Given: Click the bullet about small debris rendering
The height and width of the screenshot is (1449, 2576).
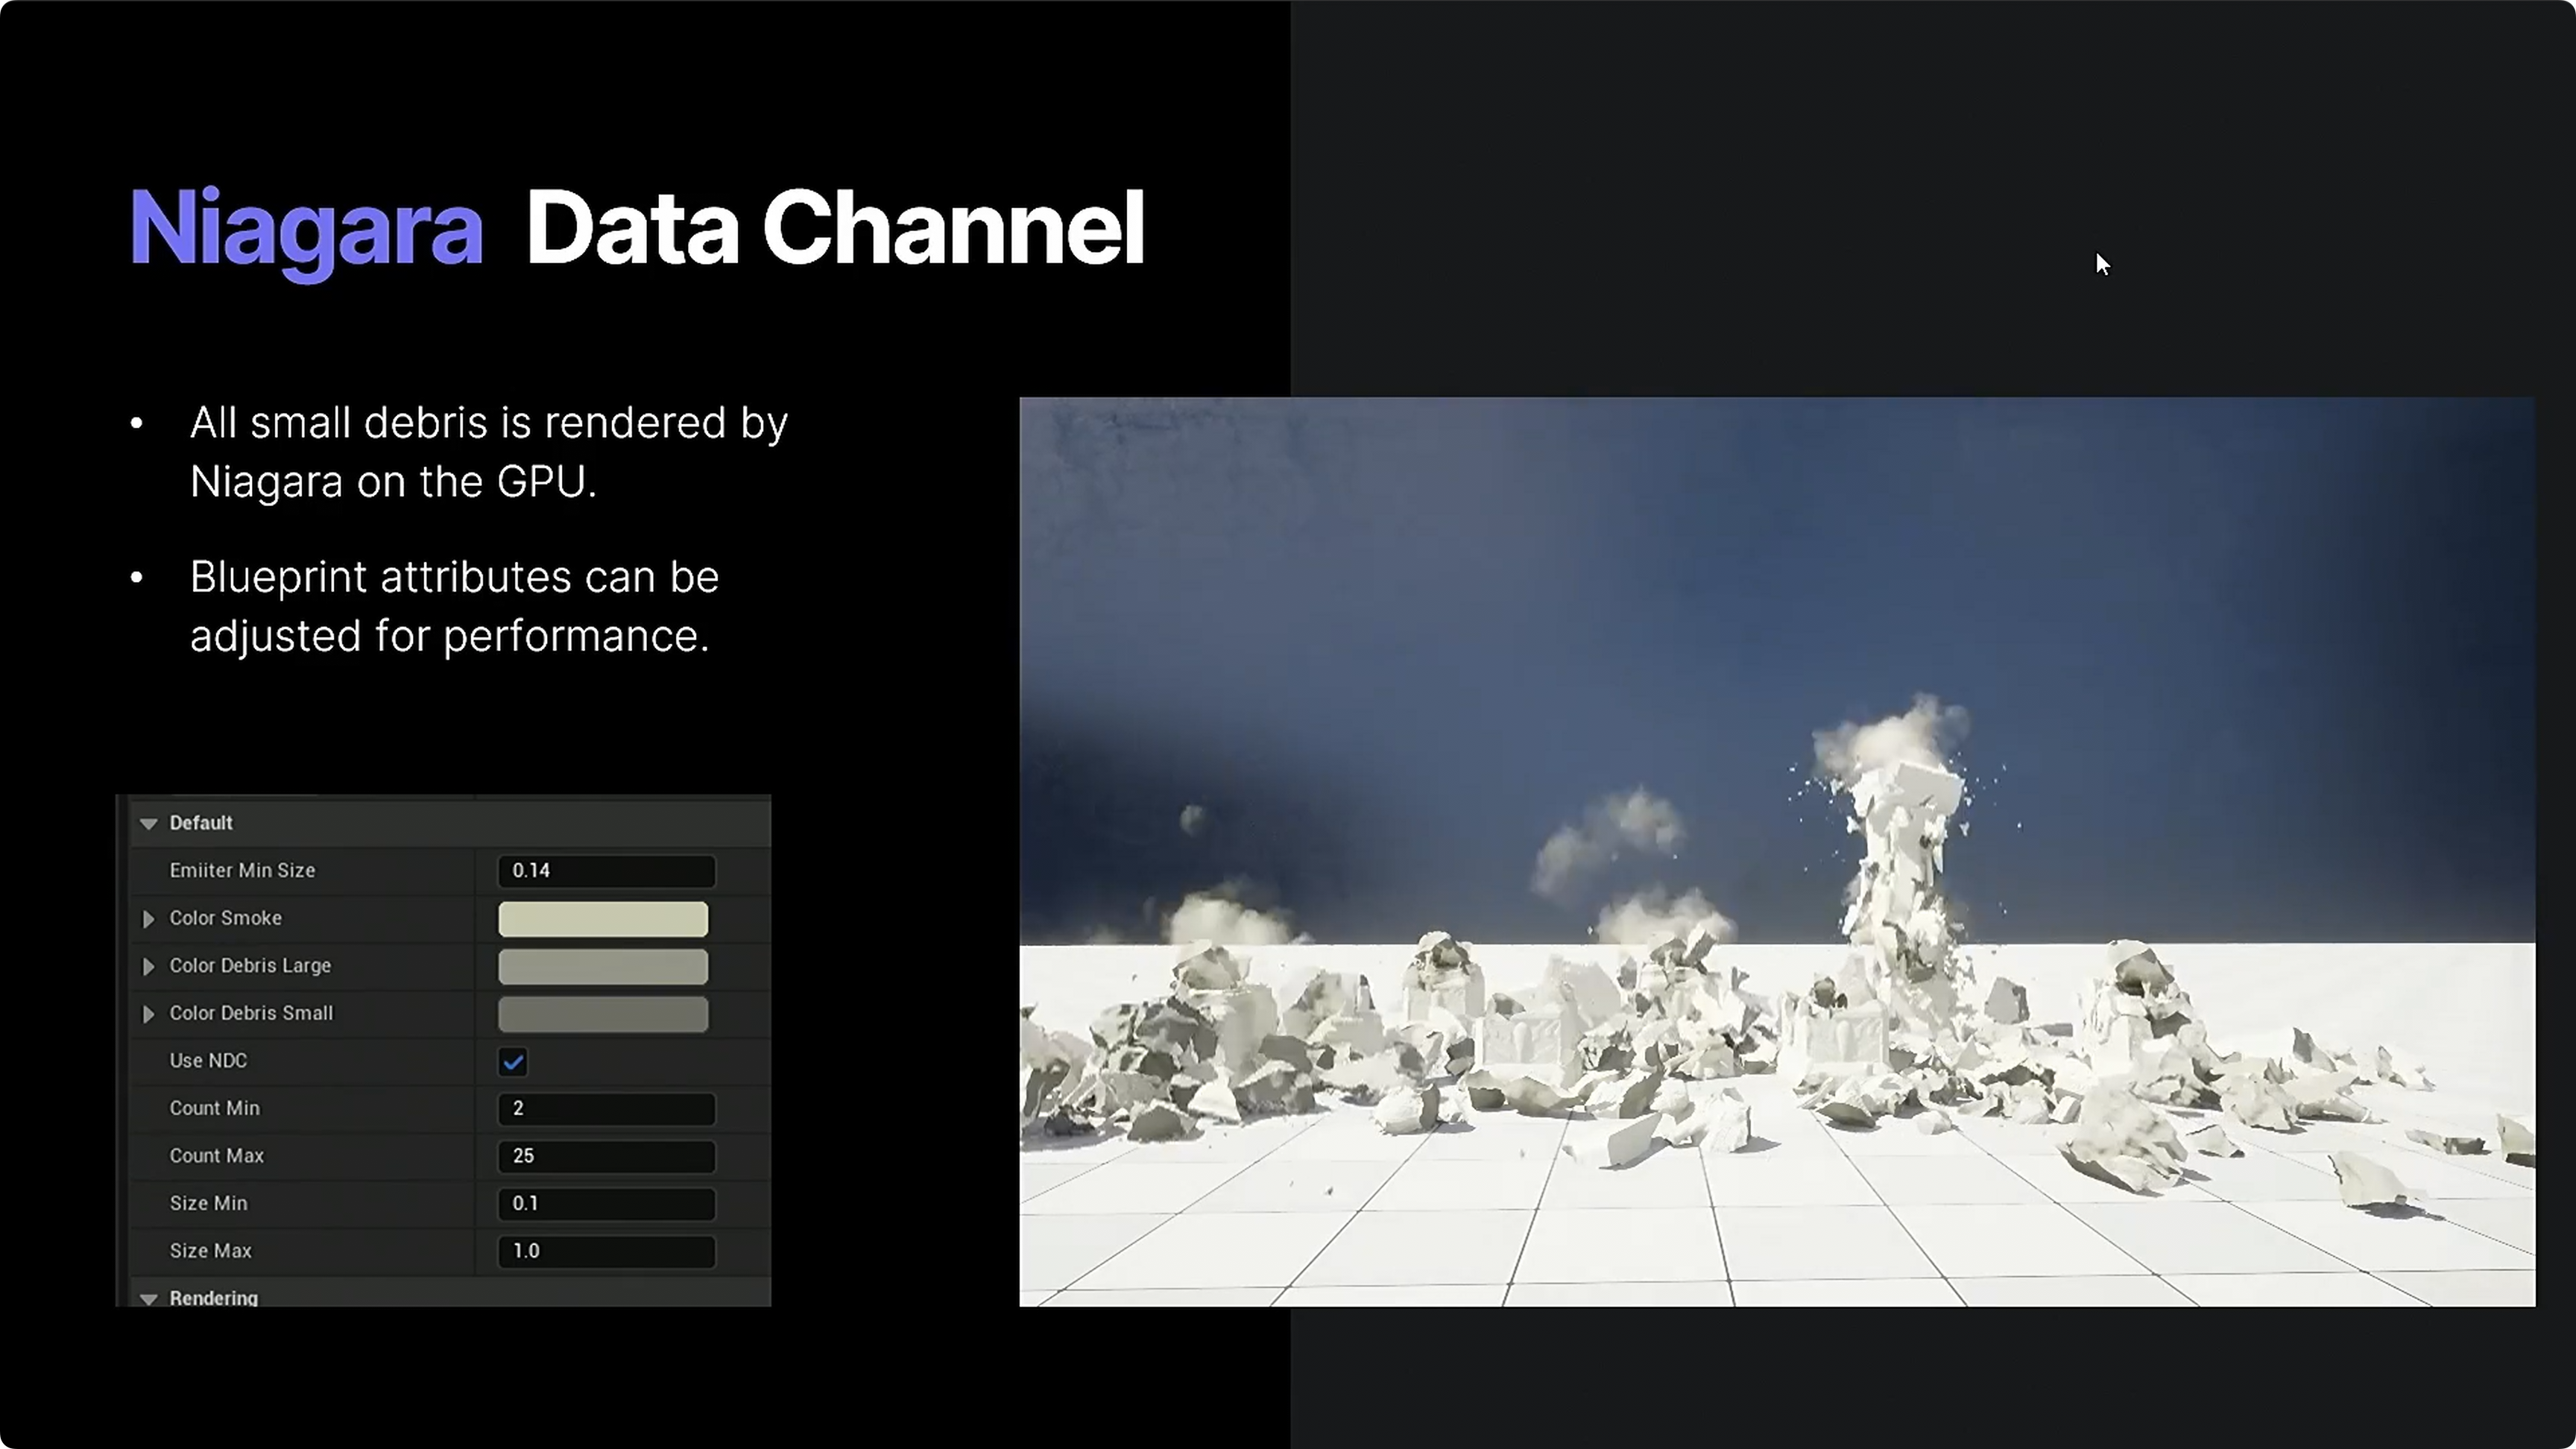Looking at the screenshot, I should click(489, 452).
